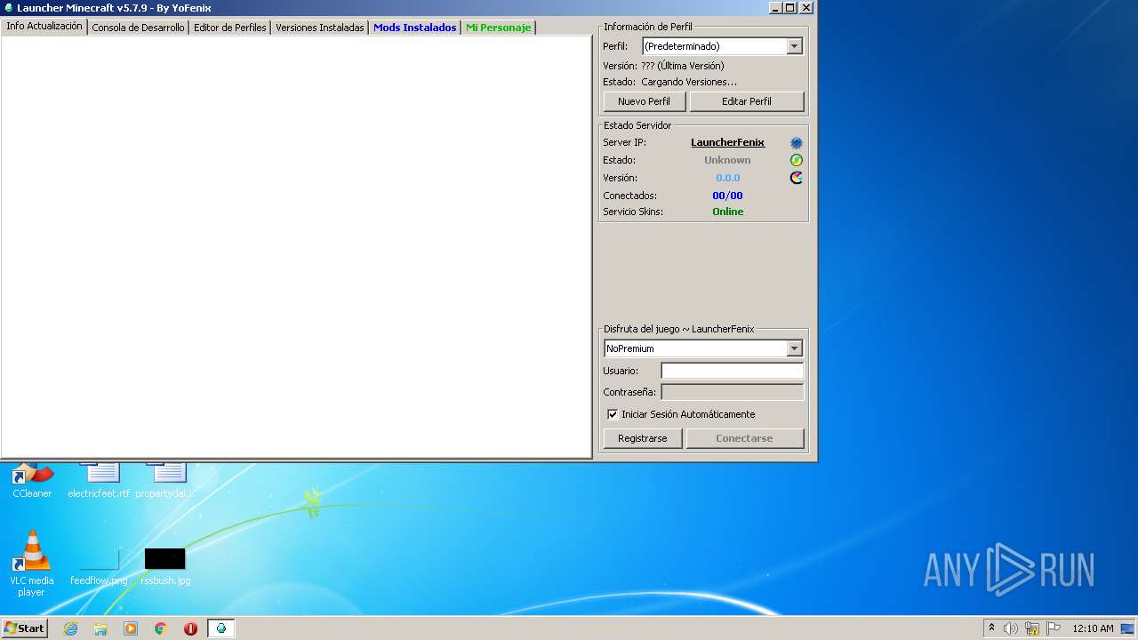Click the network status tray icon
Screen dimensions: 1138x640
(x=1032, y=628)
